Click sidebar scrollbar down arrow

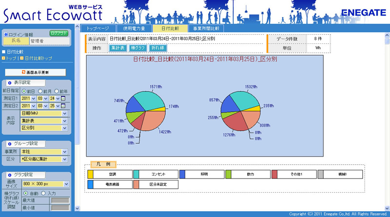[x=77, y=208]
